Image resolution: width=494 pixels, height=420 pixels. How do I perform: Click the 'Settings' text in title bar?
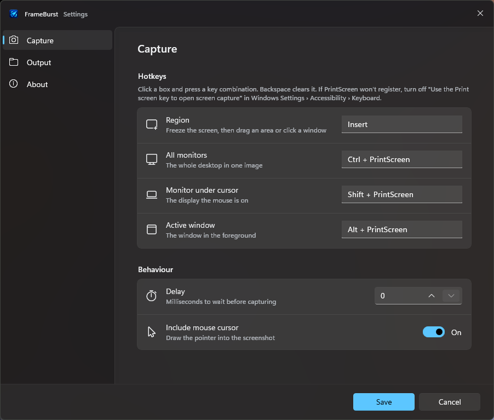75,14
